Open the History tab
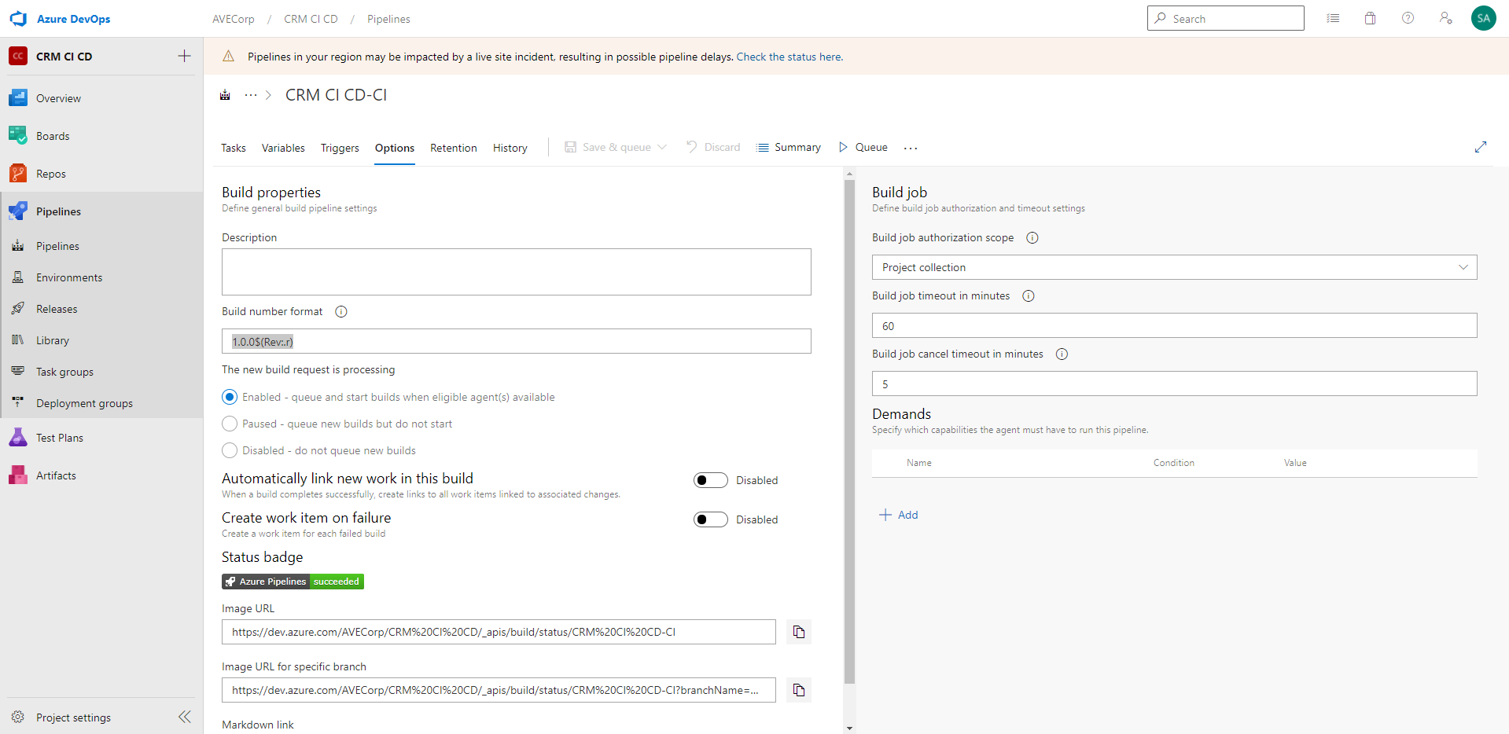Image resolution: width=1509 pixels, height=734 pixels. 509,148
